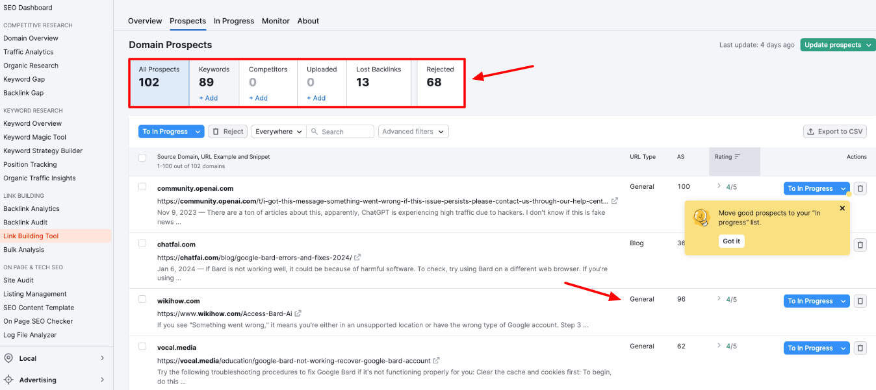Click the Export to CSV button
Image resolution: width=876 pixels, height=390 pixels.
(834, 131)
